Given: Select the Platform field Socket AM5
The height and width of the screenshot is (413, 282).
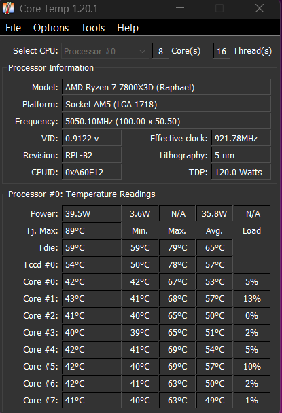Looking at the screenshot, I should (166, 105).
